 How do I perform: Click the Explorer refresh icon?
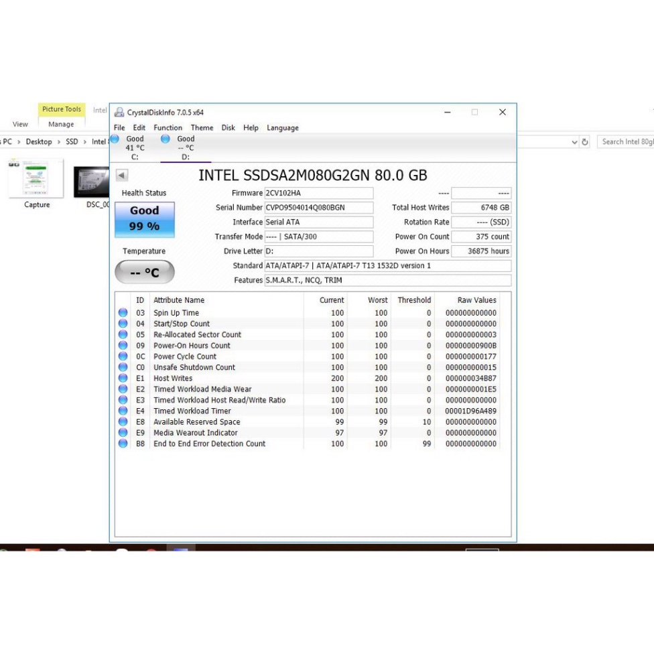(x=585, y=142)
